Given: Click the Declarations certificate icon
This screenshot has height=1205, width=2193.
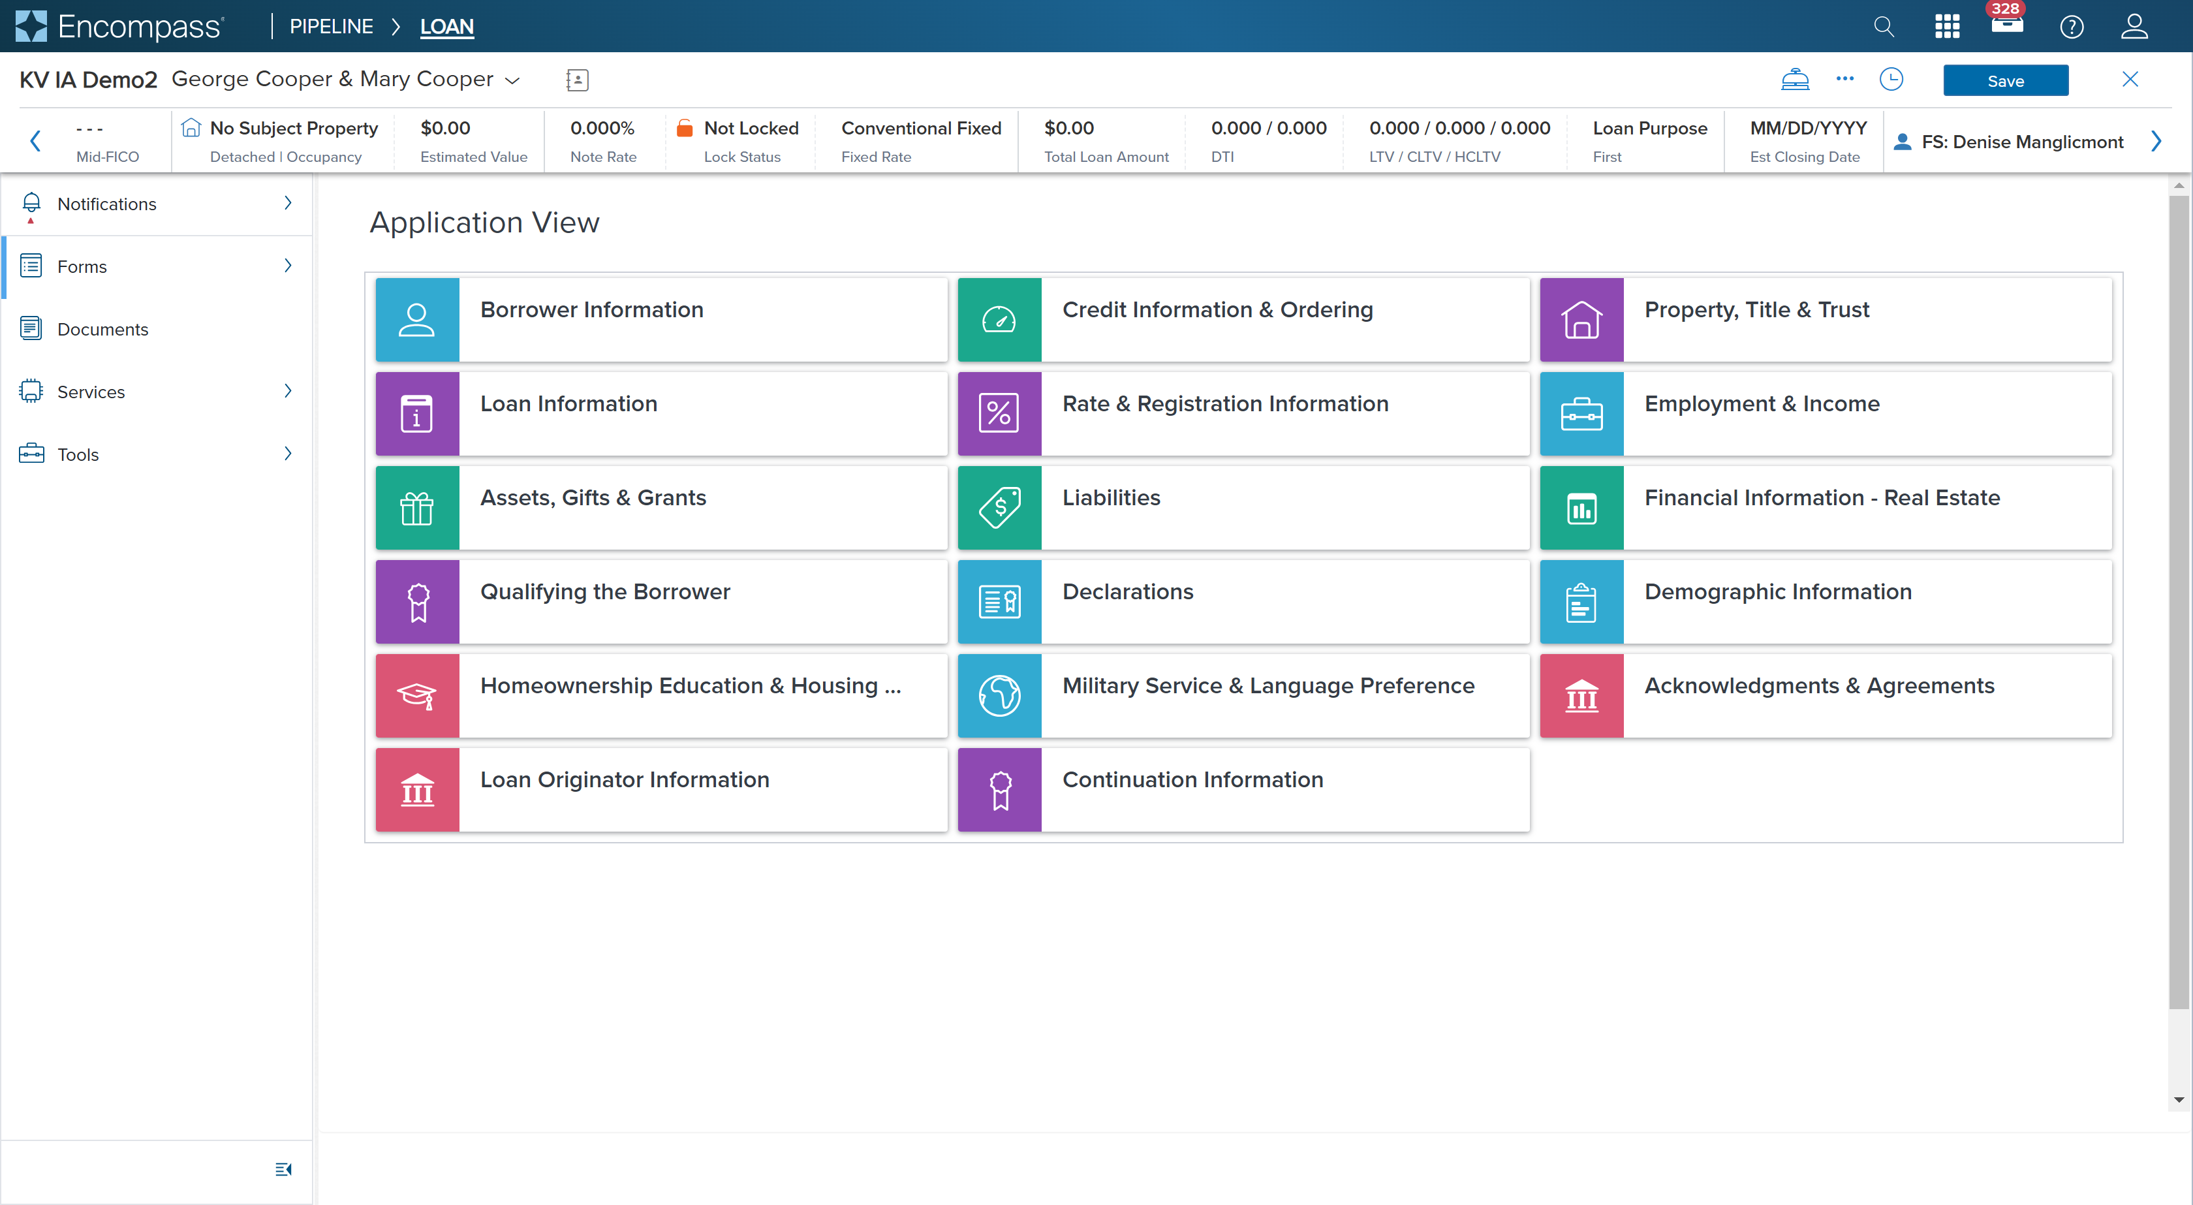Looking at the screenshot, I should point(999,602).
